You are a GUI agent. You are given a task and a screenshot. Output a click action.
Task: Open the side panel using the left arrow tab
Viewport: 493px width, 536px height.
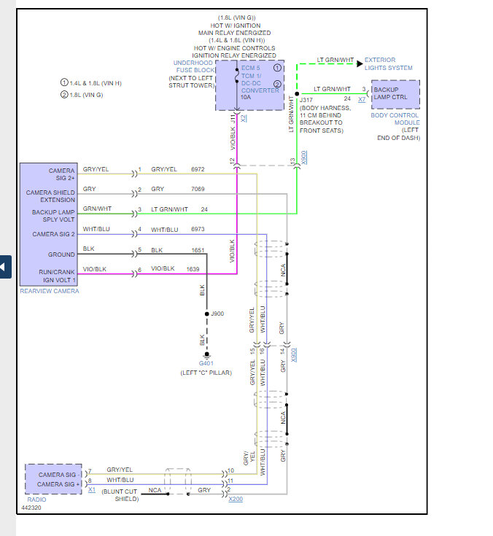coord(5,267)
